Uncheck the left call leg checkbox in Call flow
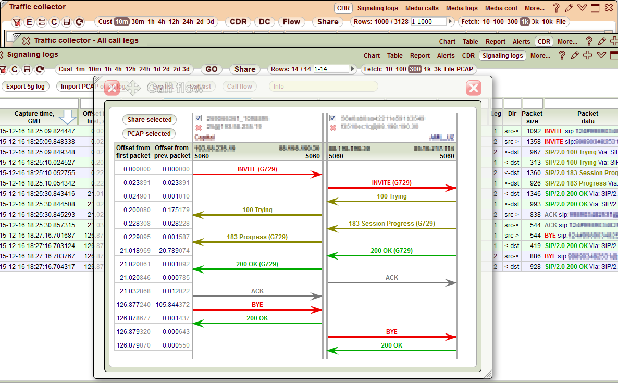The width and height of the screenshot is (618, 383). (x=198, y=118)
